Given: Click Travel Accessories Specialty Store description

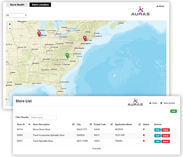Looking at the screenshot, I should pos(49,135).
